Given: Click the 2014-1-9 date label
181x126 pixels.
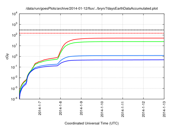Looking at the screenshot, I should click(81, 108).
